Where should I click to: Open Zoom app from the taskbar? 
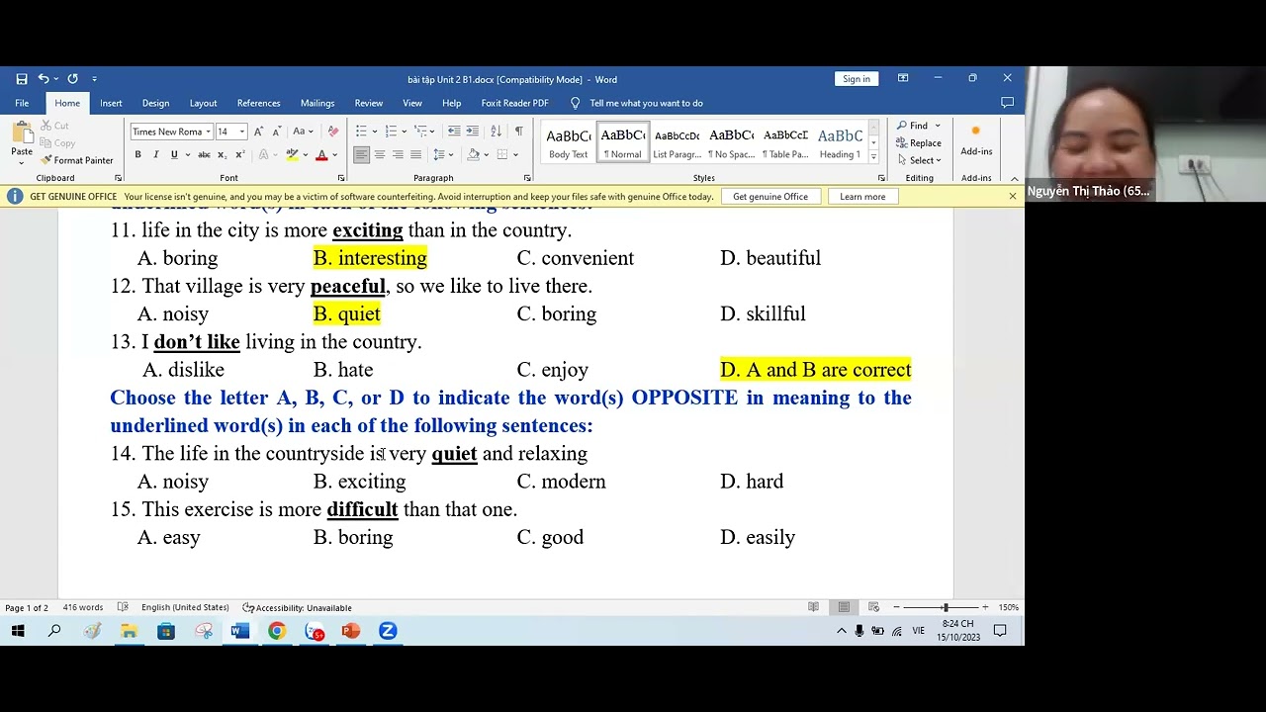(x=388, y=631)
